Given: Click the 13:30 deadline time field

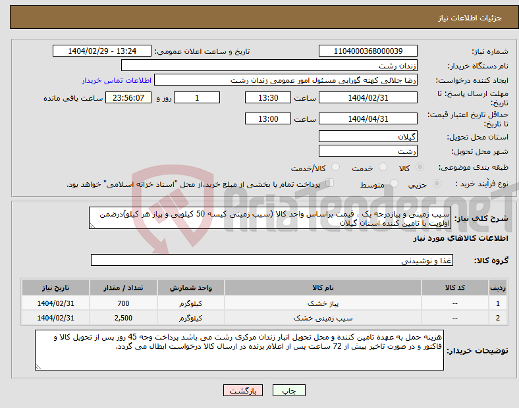Looking at the screenshot, I should [x=268, y=97].
